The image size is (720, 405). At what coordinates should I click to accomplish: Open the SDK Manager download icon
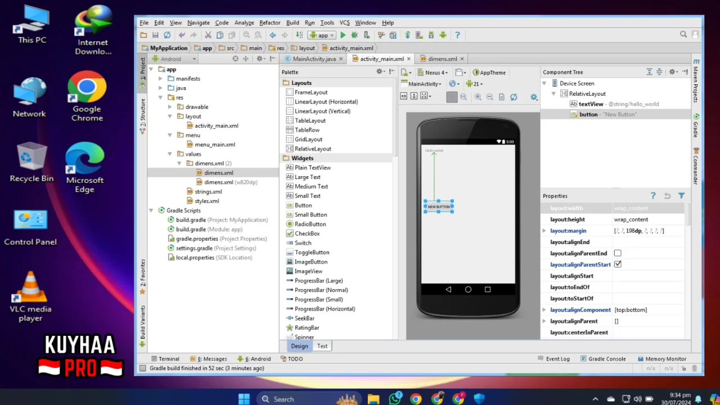point(431,35)
